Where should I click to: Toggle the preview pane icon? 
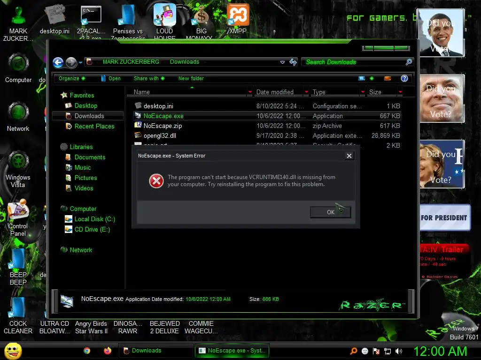(388, 78)
